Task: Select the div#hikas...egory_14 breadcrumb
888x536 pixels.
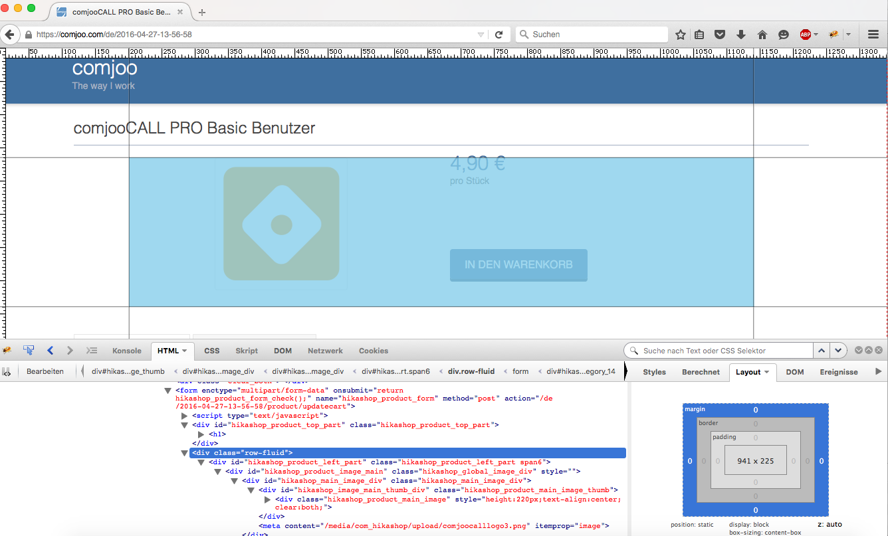Action: pos(581,372)
